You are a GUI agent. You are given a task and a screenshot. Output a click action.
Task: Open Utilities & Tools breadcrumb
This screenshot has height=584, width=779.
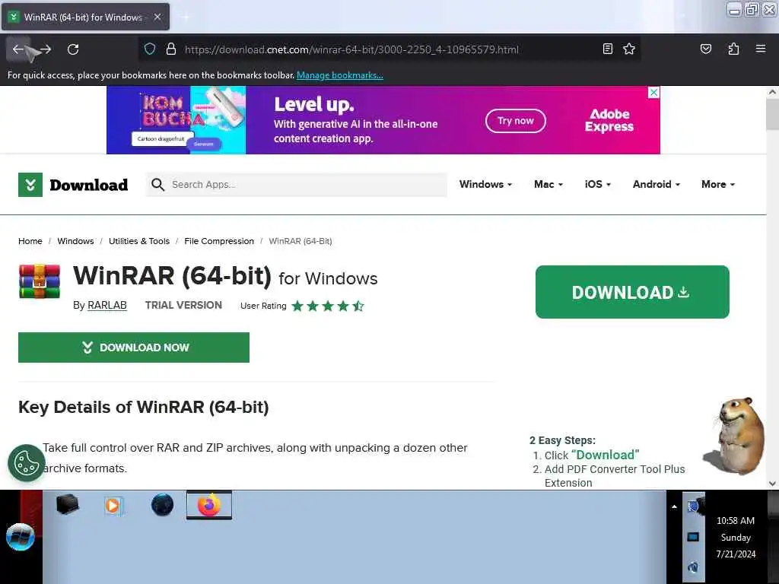pyautogui.click(x=139, y=241)
